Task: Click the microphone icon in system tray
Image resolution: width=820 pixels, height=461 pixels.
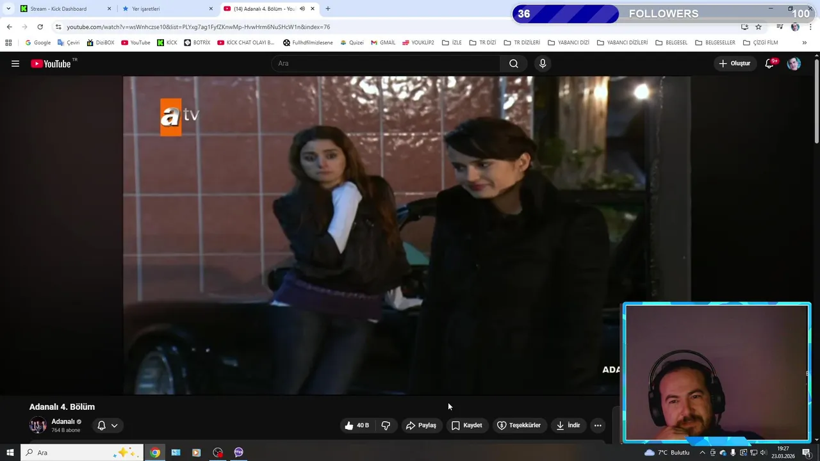Action: coord(733,453)
